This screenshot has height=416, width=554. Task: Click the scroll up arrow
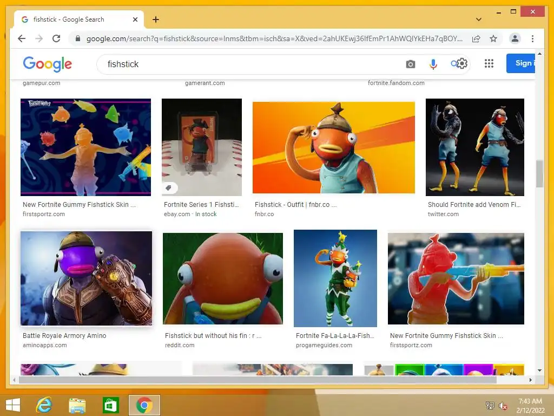539,54
